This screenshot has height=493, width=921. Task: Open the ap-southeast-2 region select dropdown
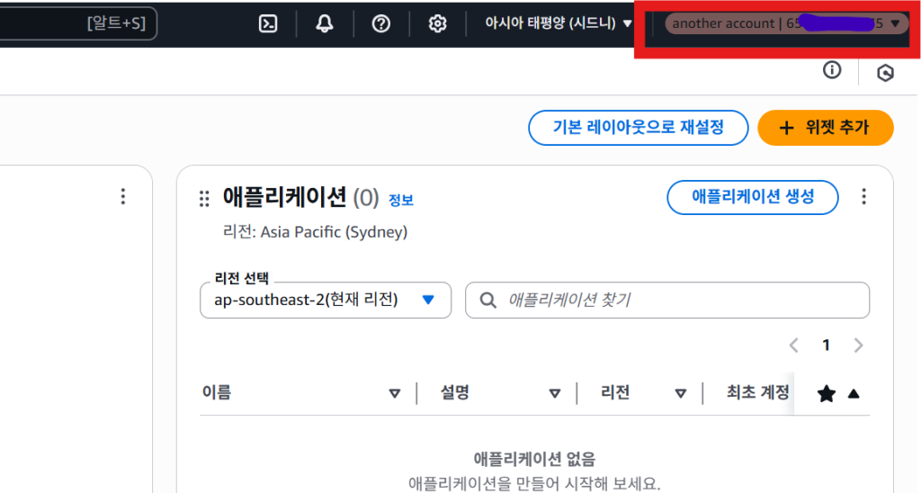point(326,300)
